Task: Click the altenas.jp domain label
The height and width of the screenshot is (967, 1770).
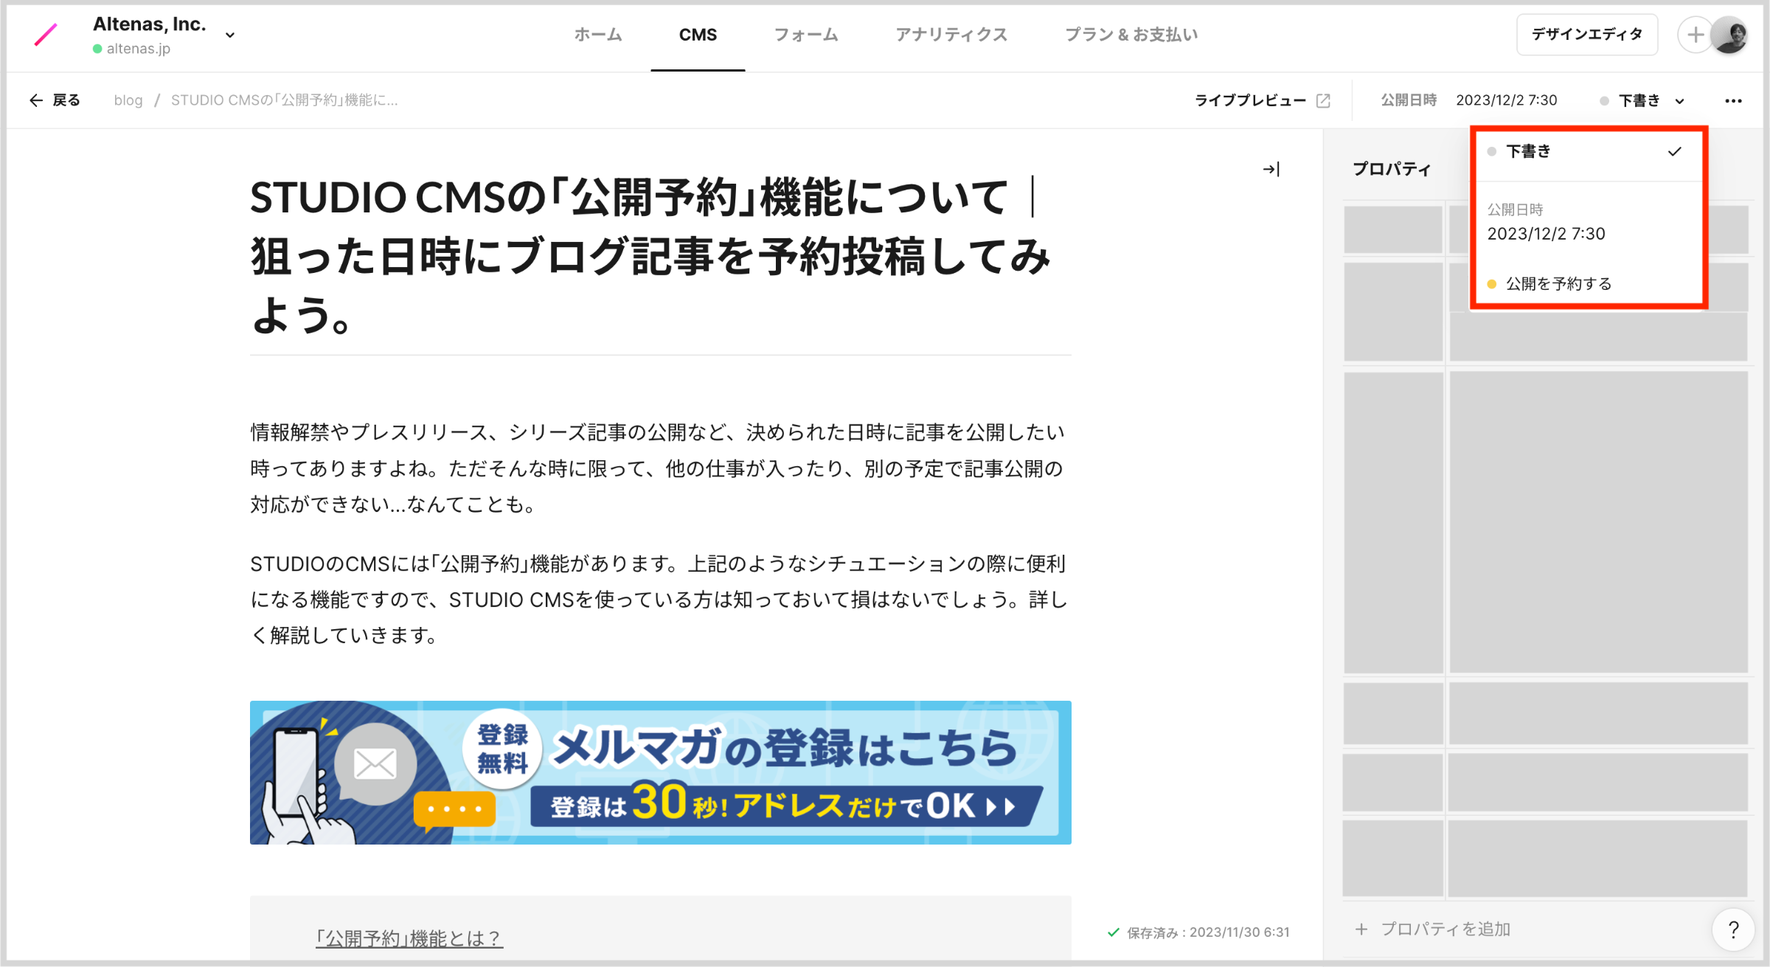Action: click(138, 49)
